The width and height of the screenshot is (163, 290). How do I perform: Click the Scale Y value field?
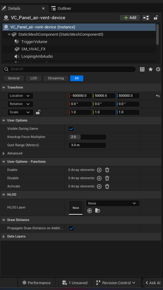tap(104, 112)
